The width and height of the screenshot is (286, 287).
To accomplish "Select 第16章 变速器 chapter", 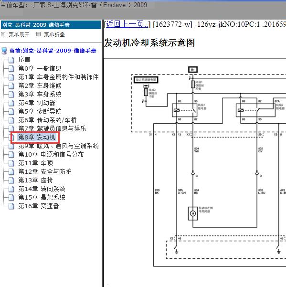I will (x=39, y=206).
